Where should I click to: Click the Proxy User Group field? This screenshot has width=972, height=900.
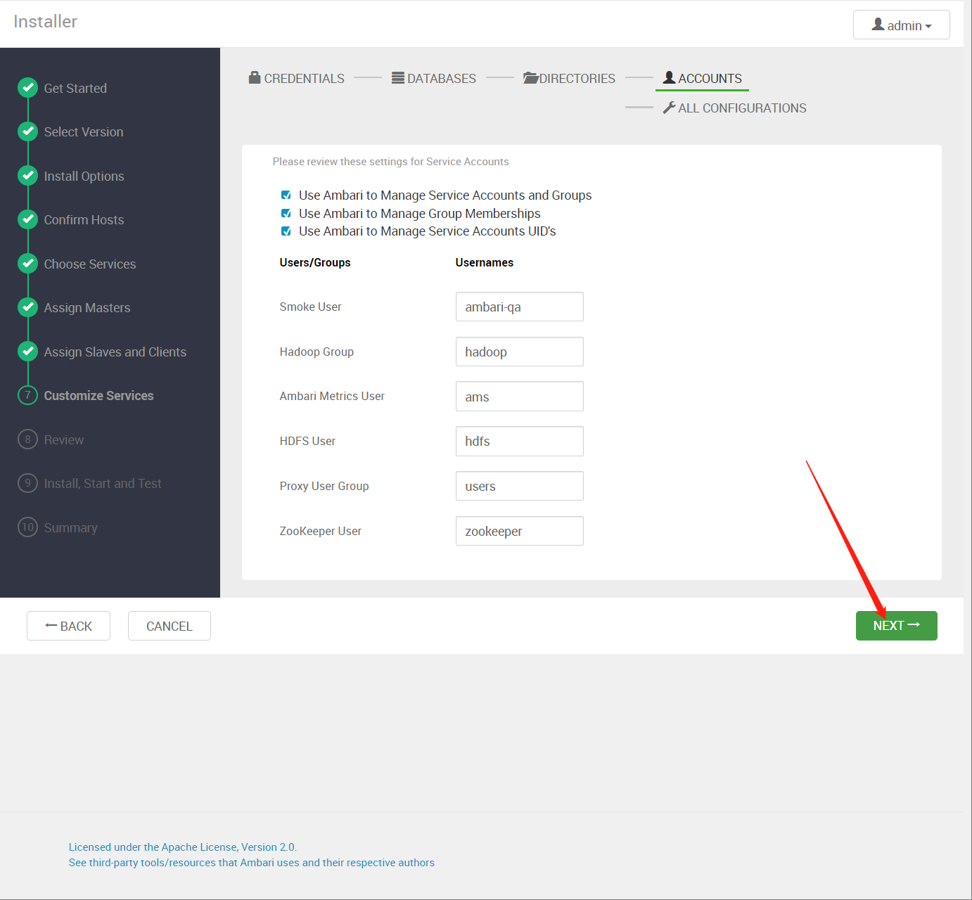point(520,486)
